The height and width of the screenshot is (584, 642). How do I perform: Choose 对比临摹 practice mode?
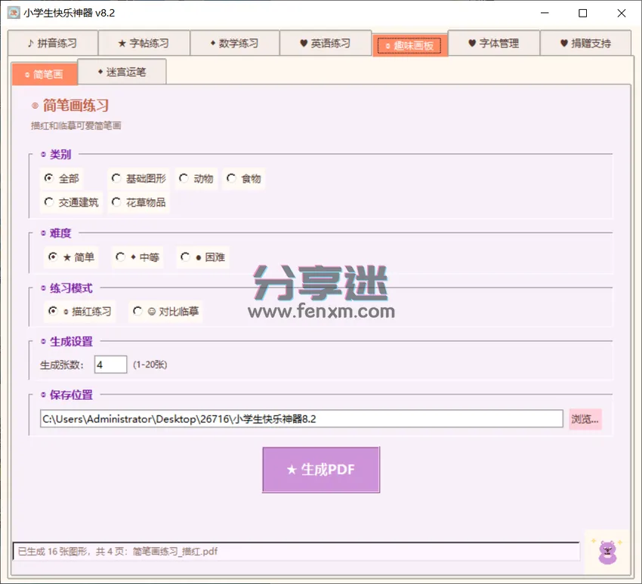tap(165, 312)
